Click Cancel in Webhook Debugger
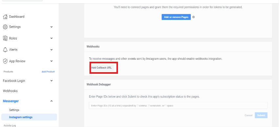This screenshot has width=279, height=127. pyautogui.click(x=249, y=115)
